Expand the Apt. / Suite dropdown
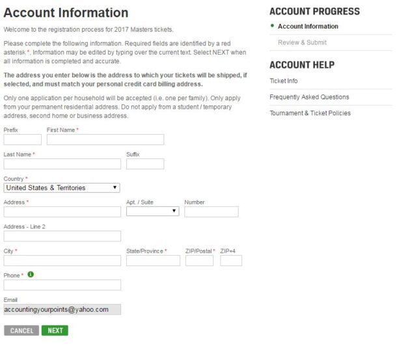Image resolution: width=397 pixels, height=345 pixels. pyautogui.click(x=152, y=211)
